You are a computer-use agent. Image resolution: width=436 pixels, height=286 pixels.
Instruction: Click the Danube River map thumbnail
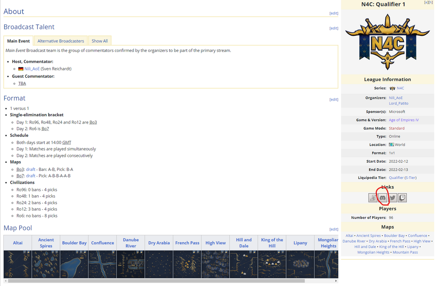point(131,264)
